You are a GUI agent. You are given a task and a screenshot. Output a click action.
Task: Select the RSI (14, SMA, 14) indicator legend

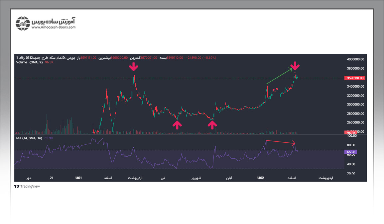[x=29, y=138]
